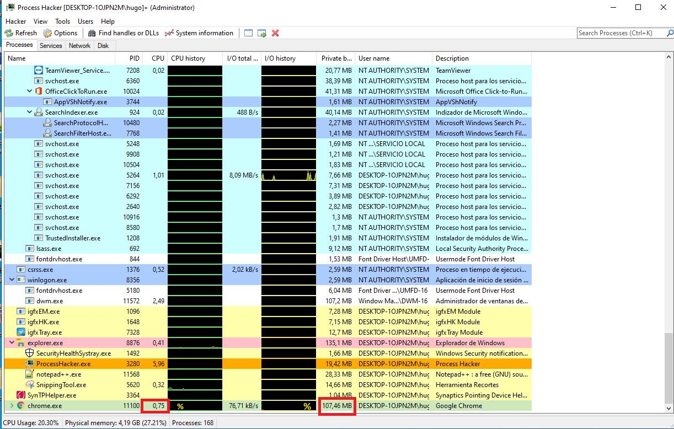Click the igfxTray.exe icon
Viewport: 674px width, 429px height.
click(21, 333)
